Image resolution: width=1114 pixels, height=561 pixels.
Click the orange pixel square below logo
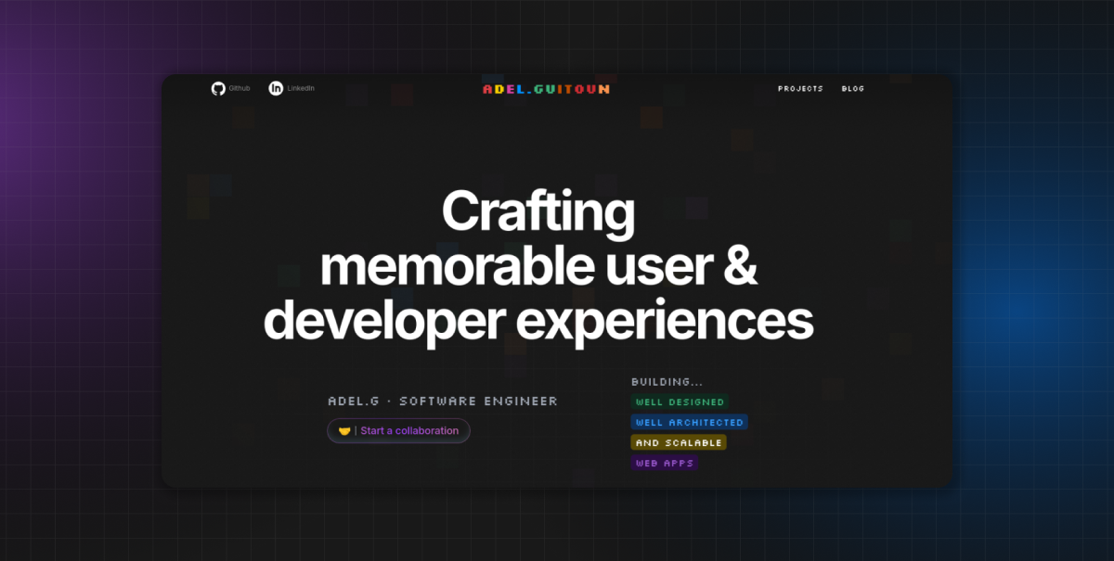tap(652, 117)
